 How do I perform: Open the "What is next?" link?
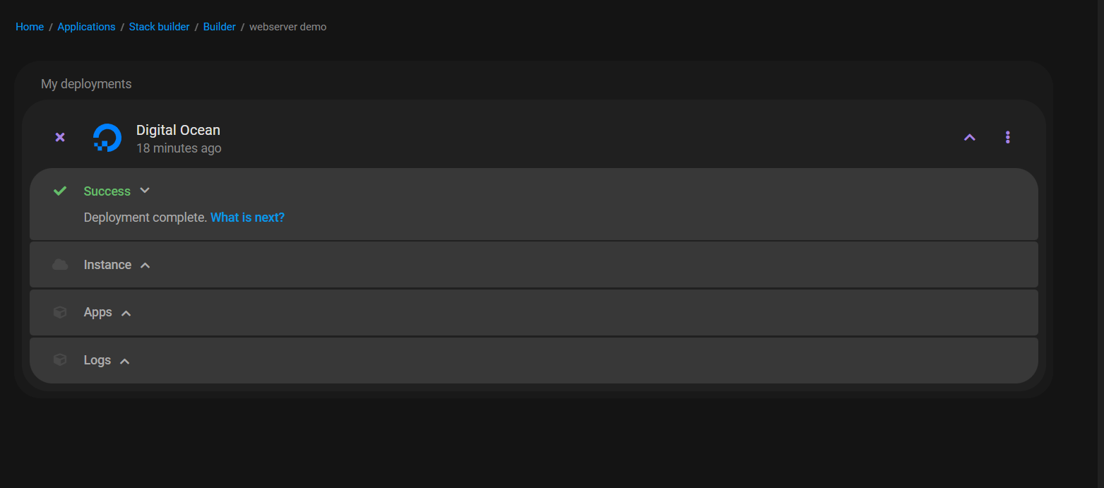pos(247,218)
